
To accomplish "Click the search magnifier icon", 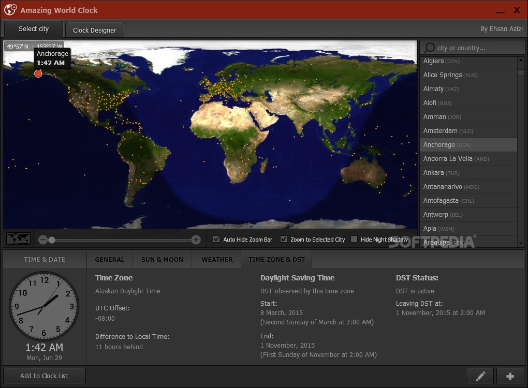I will coord(429,48).
